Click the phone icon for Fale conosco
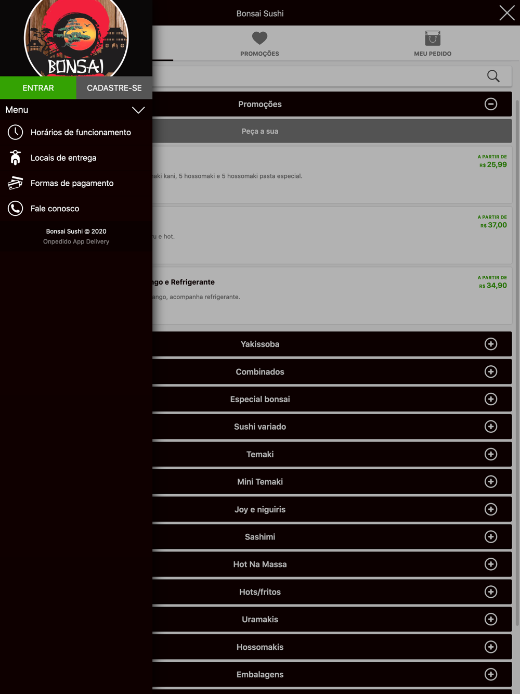520x694 pixels. pos(16,209)
